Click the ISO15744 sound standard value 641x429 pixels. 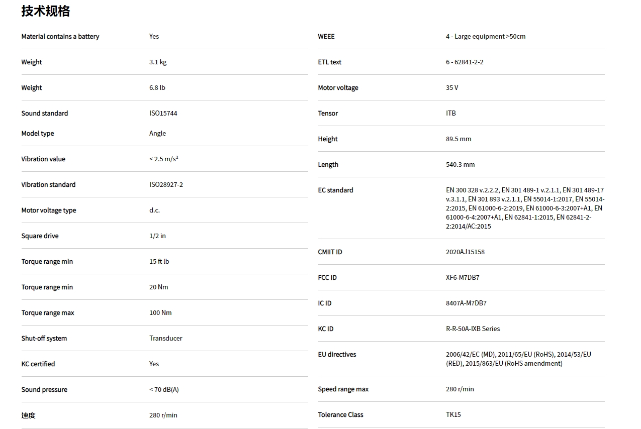[x=163, y=114]
